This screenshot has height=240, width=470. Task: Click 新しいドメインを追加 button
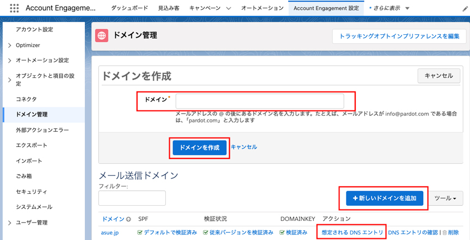385,198
